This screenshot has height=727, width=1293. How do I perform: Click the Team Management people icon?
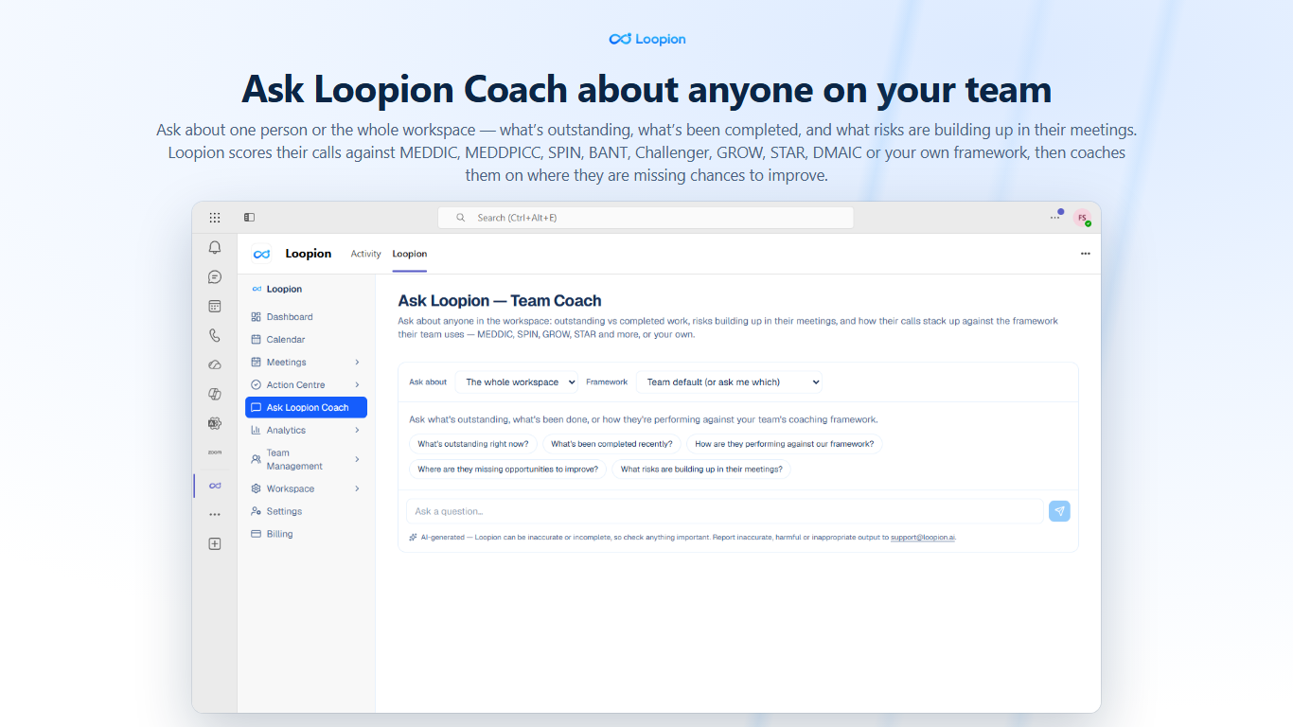256,459
